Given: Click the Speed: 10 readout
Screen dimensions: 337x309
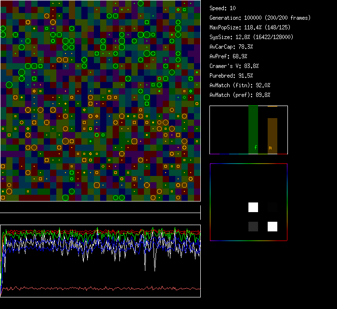Looking at the screenshot, I should 223,8.
